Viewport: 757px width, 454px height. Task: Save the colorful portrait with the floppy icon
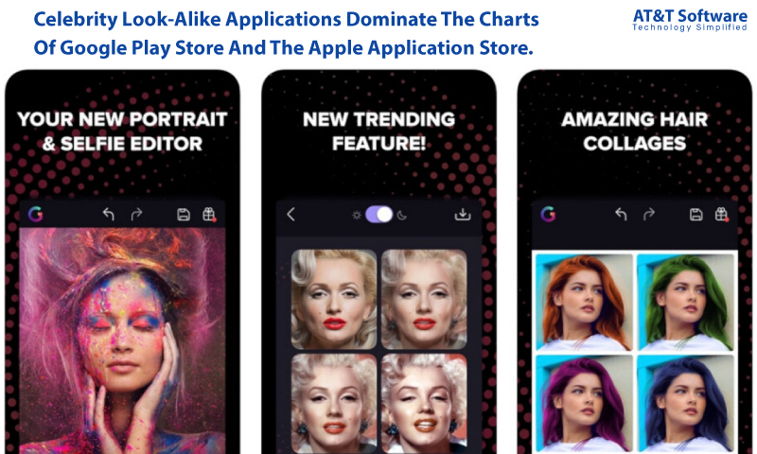[184, 214]
